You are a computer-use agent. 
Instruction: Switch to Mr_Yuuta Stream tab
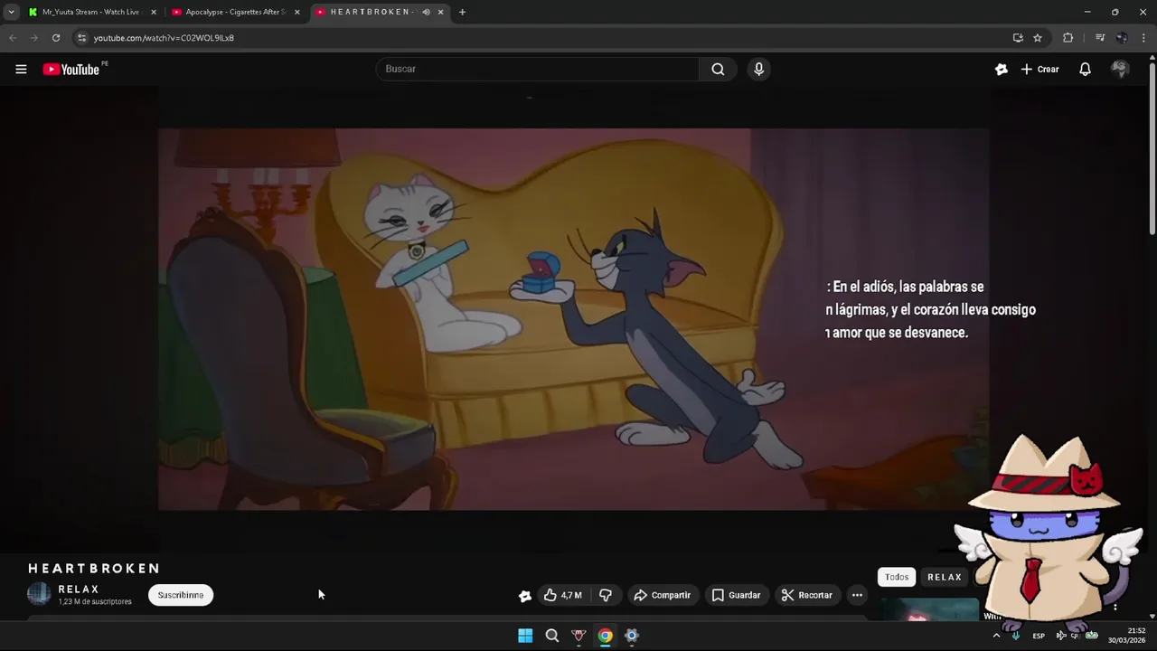(x=86, y=12)
